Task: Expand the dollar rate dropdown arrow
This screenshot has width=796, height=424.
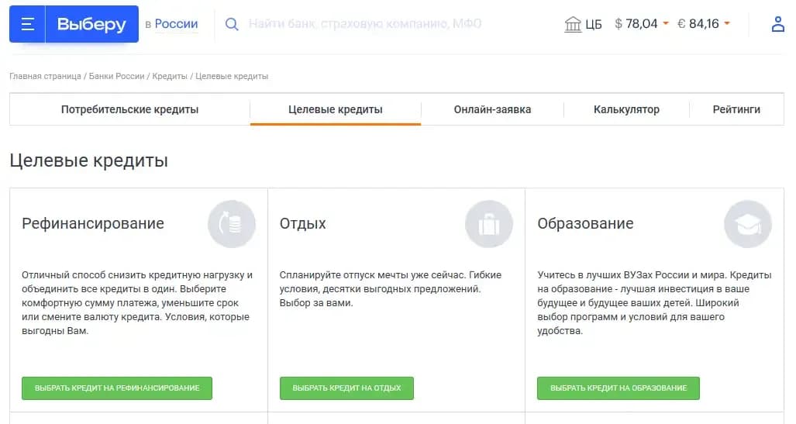Action: tap(666, 23)
